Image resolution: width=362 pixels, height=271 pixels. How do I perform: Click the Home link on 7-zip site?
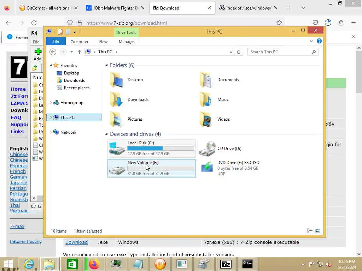coord(18,89)
